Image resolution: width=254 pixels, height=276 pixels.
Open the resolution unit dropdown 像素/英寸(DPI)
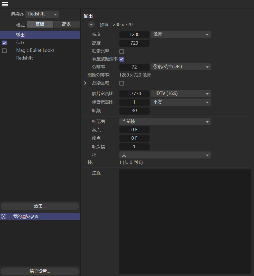[181, 67]
